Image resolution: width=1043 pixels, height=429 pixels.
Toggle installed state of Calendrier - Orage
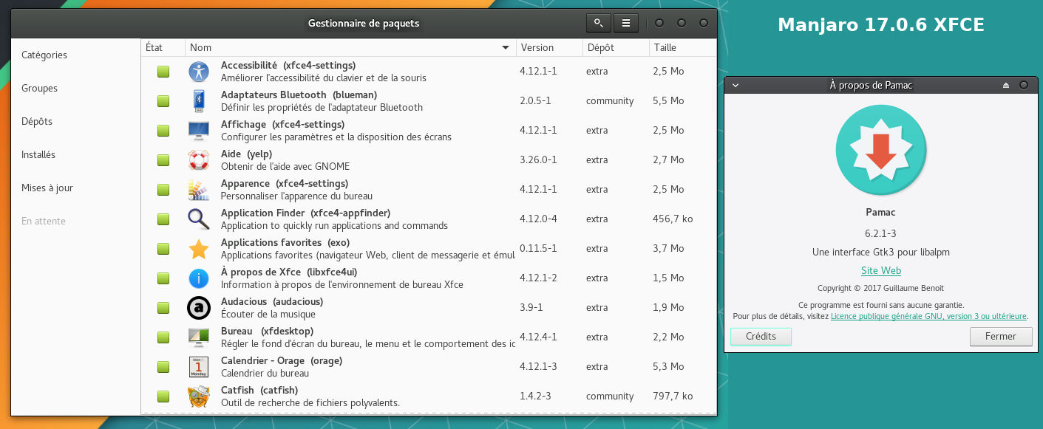point(163,367)
